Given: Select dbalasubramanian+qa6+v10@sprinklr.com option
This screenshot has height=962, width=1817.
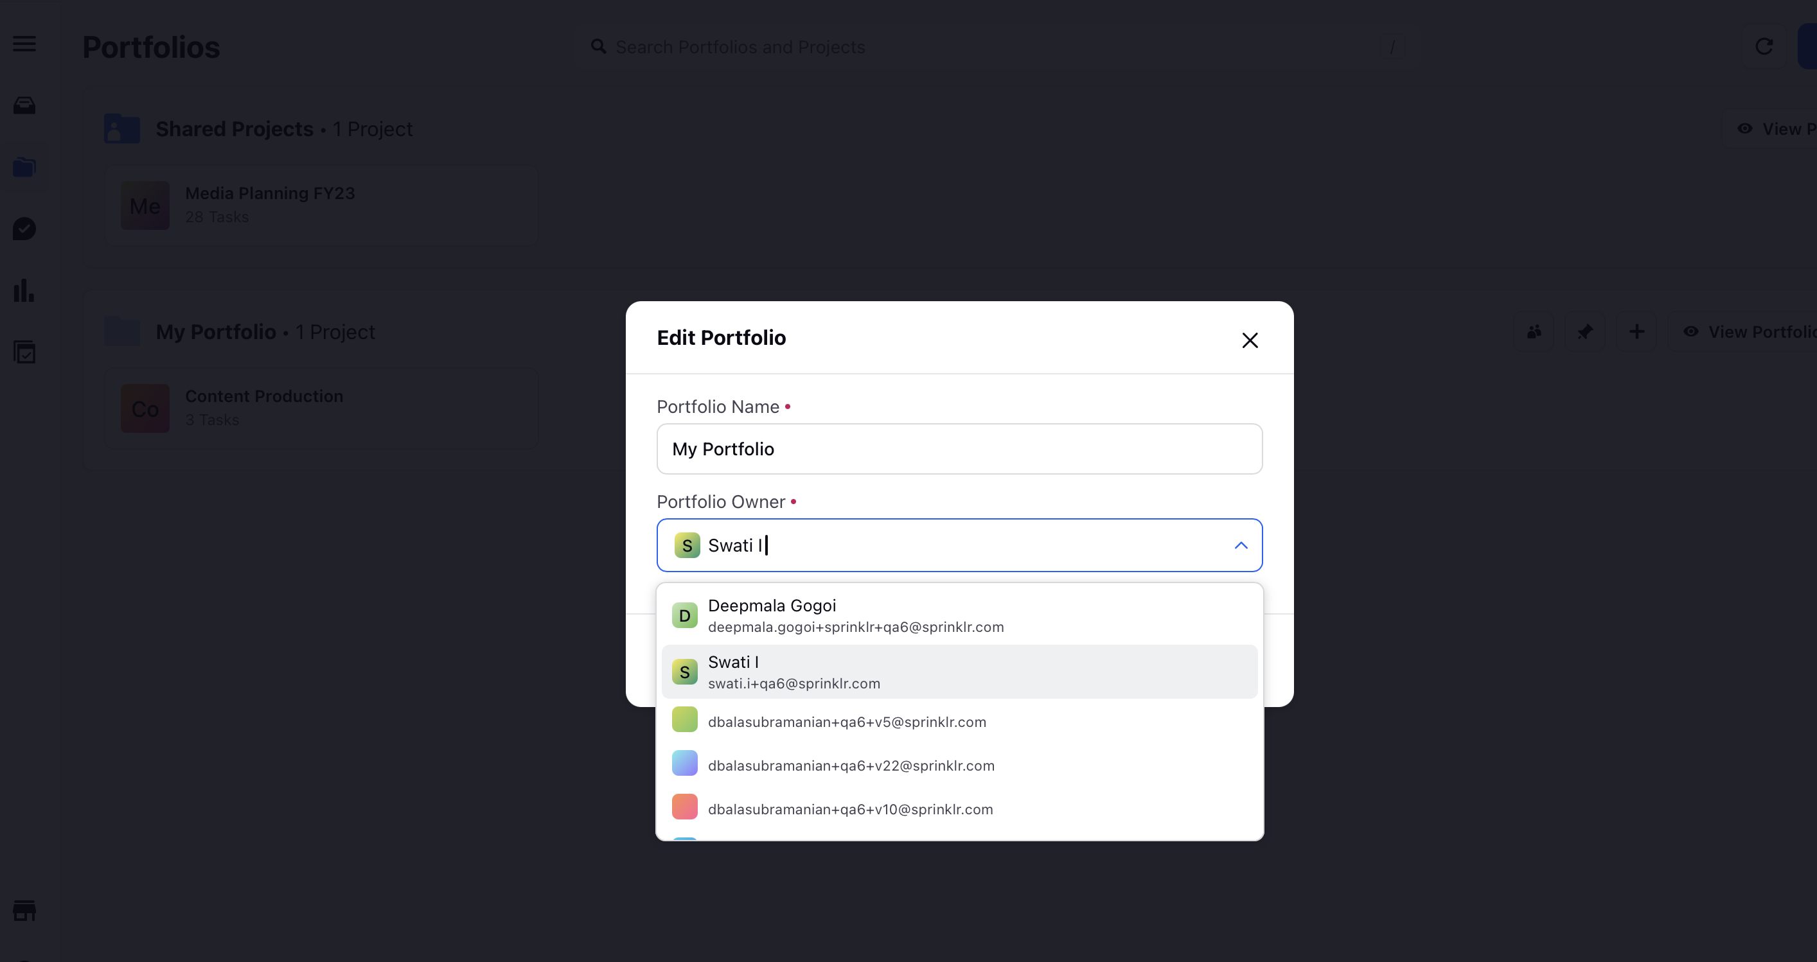Looking at the screenshot, I should (959, 809).
